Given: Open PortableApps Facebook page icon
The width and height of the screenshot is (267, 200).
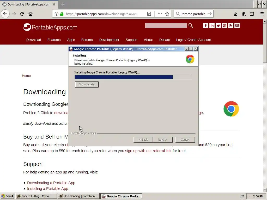Looking at the screenshot, I should coord(205,26).
